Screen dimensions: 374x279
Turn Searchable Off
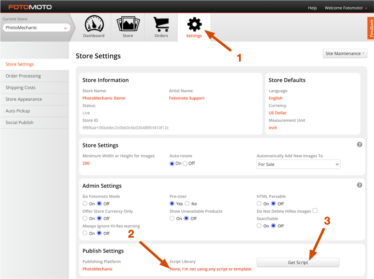tap(273, 226)
